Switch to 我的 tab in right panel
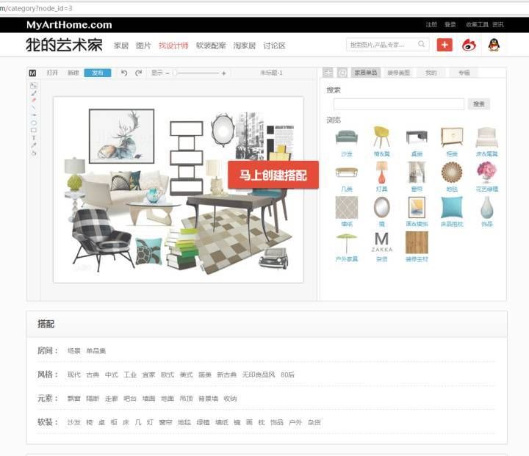Screen dimensions: 529x456 click(x=431, y=73)
